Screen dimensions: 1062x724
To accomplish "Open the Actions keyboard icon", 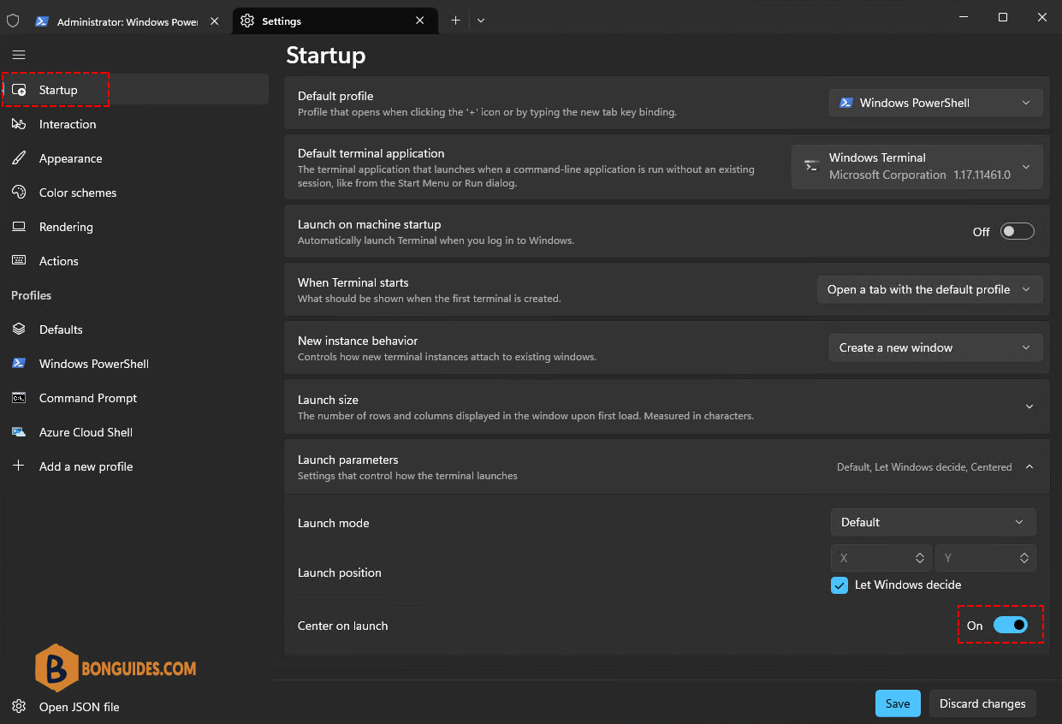I will coord(19,261).
